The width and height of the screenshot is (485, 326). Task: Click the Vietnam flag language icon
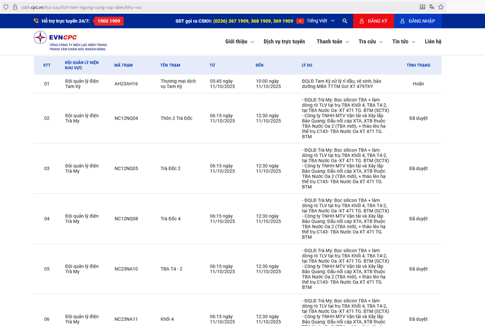pyautogui.click(x=300, y=21)
